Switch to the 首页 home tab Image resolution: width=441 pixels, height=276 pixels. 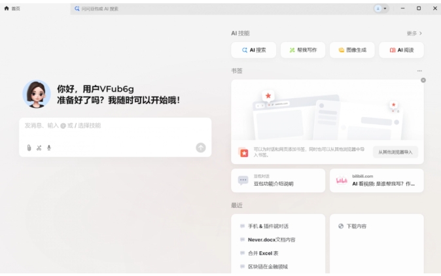coord(12,9)
